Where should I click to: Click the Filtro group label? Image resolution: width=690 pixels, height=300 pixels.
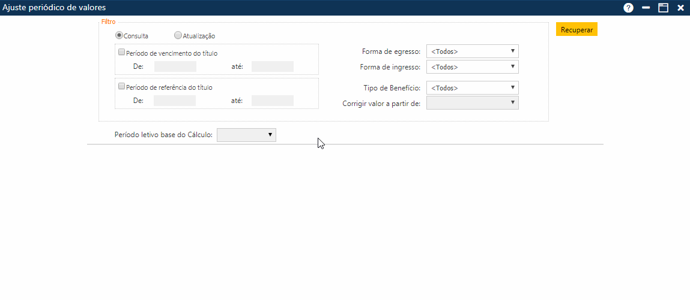pos(109,22)
